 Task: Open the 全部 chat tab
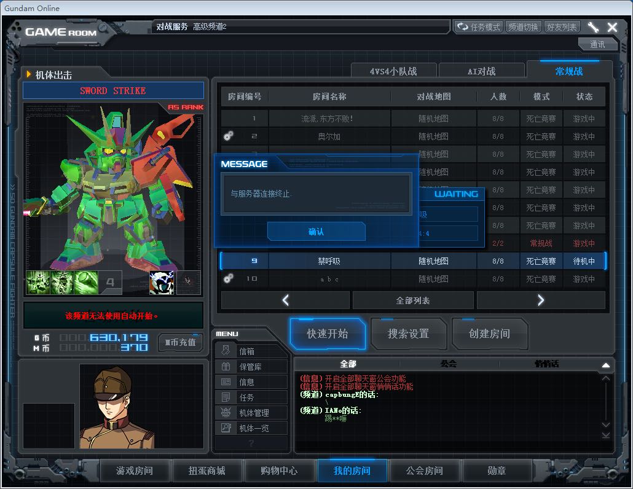click(348, 364)
